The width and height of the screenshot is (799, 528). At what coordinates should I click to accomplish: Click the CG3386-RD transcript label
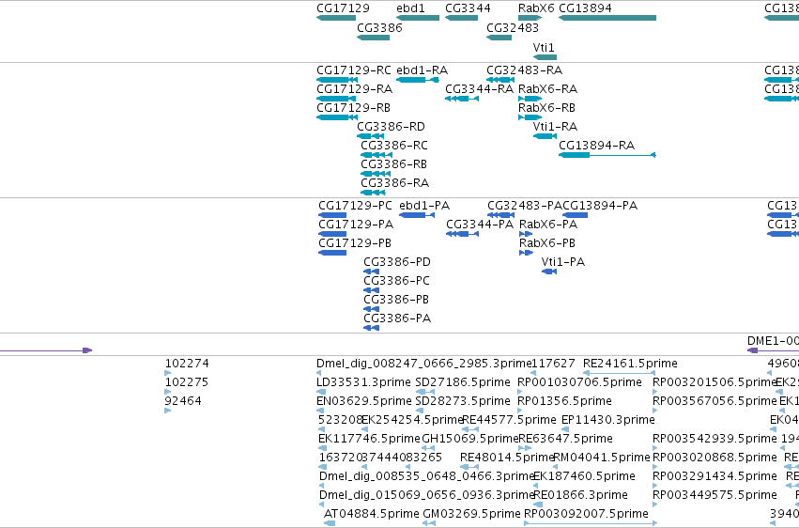tap(391, 127)
